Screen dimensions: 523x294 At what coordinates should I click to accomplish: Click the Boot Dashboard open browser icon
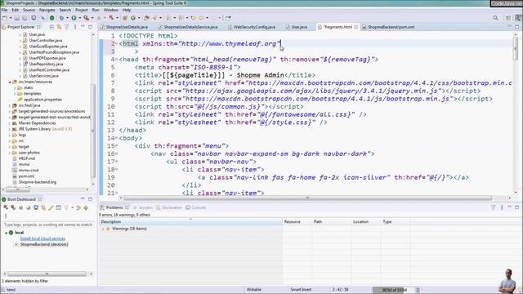click(29, 207)
